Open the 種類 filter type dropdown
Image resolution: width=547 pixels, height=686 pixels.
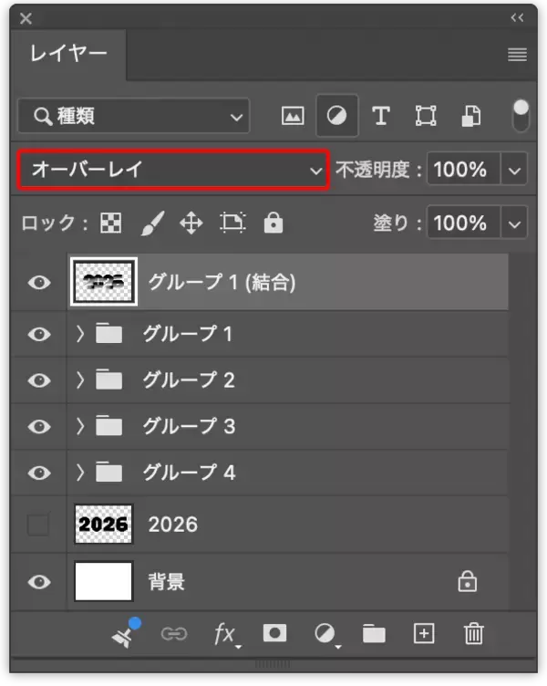tap(134, 117)
